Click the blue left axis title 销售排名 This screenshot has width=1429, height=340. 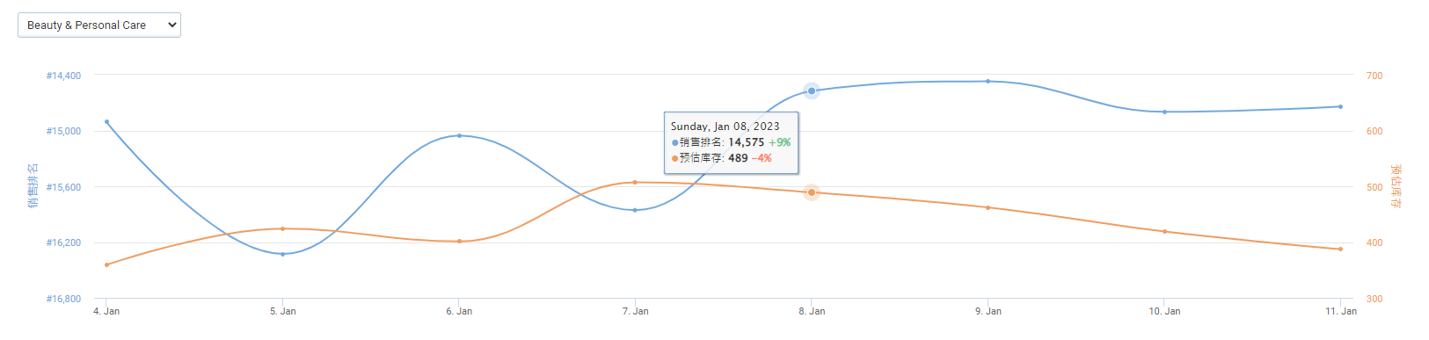coord(33,186)
